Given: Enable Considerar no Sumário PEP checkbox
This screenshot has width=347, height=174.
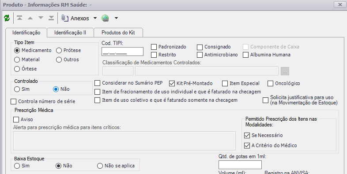Looking at the screenshot, I should click(98, 83).
